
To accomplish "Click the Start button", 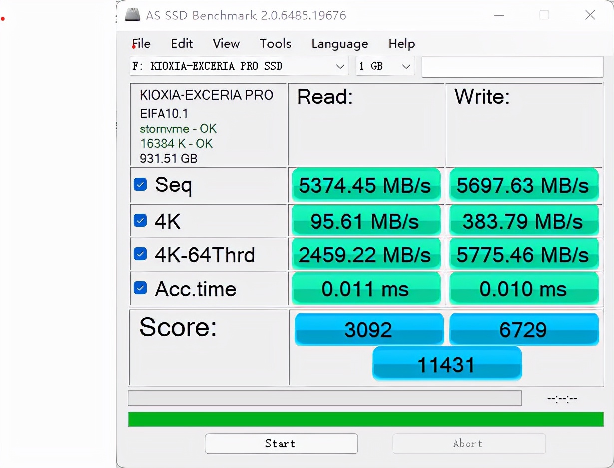I will pos(281,443).
